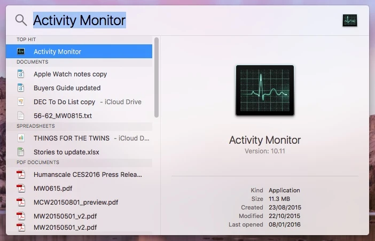The height and width of the screenshot is (241, 375).
Task: Click the SPREADSHEETS section header
Action: click(35, 126)
